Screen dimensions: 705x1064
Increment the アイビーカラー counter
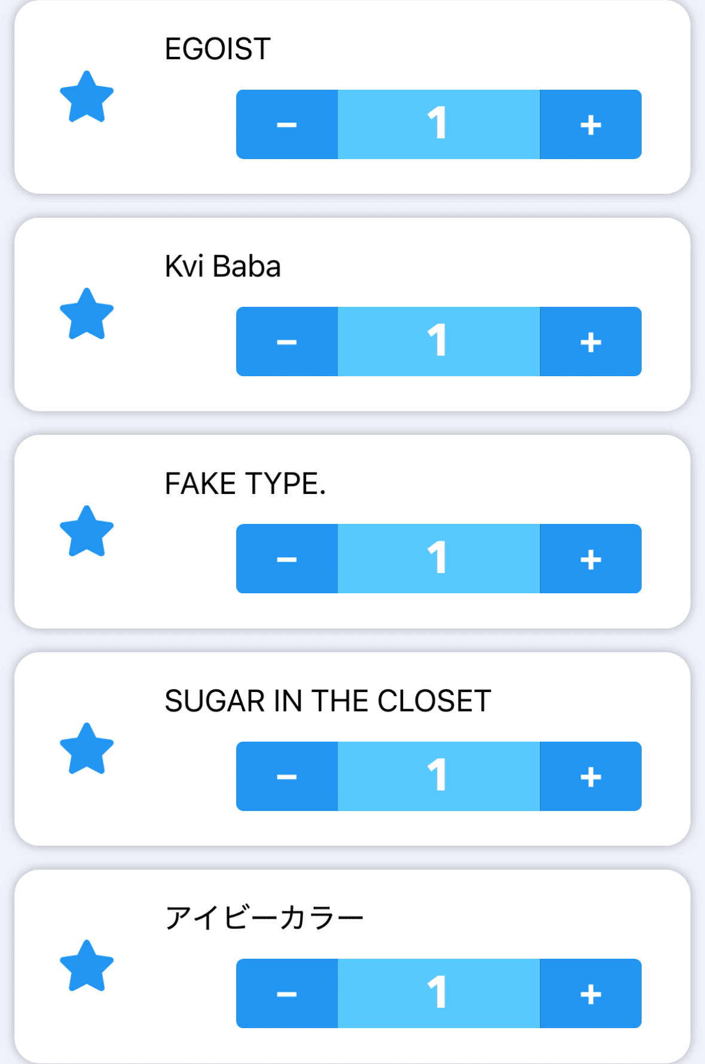(591, 993)
